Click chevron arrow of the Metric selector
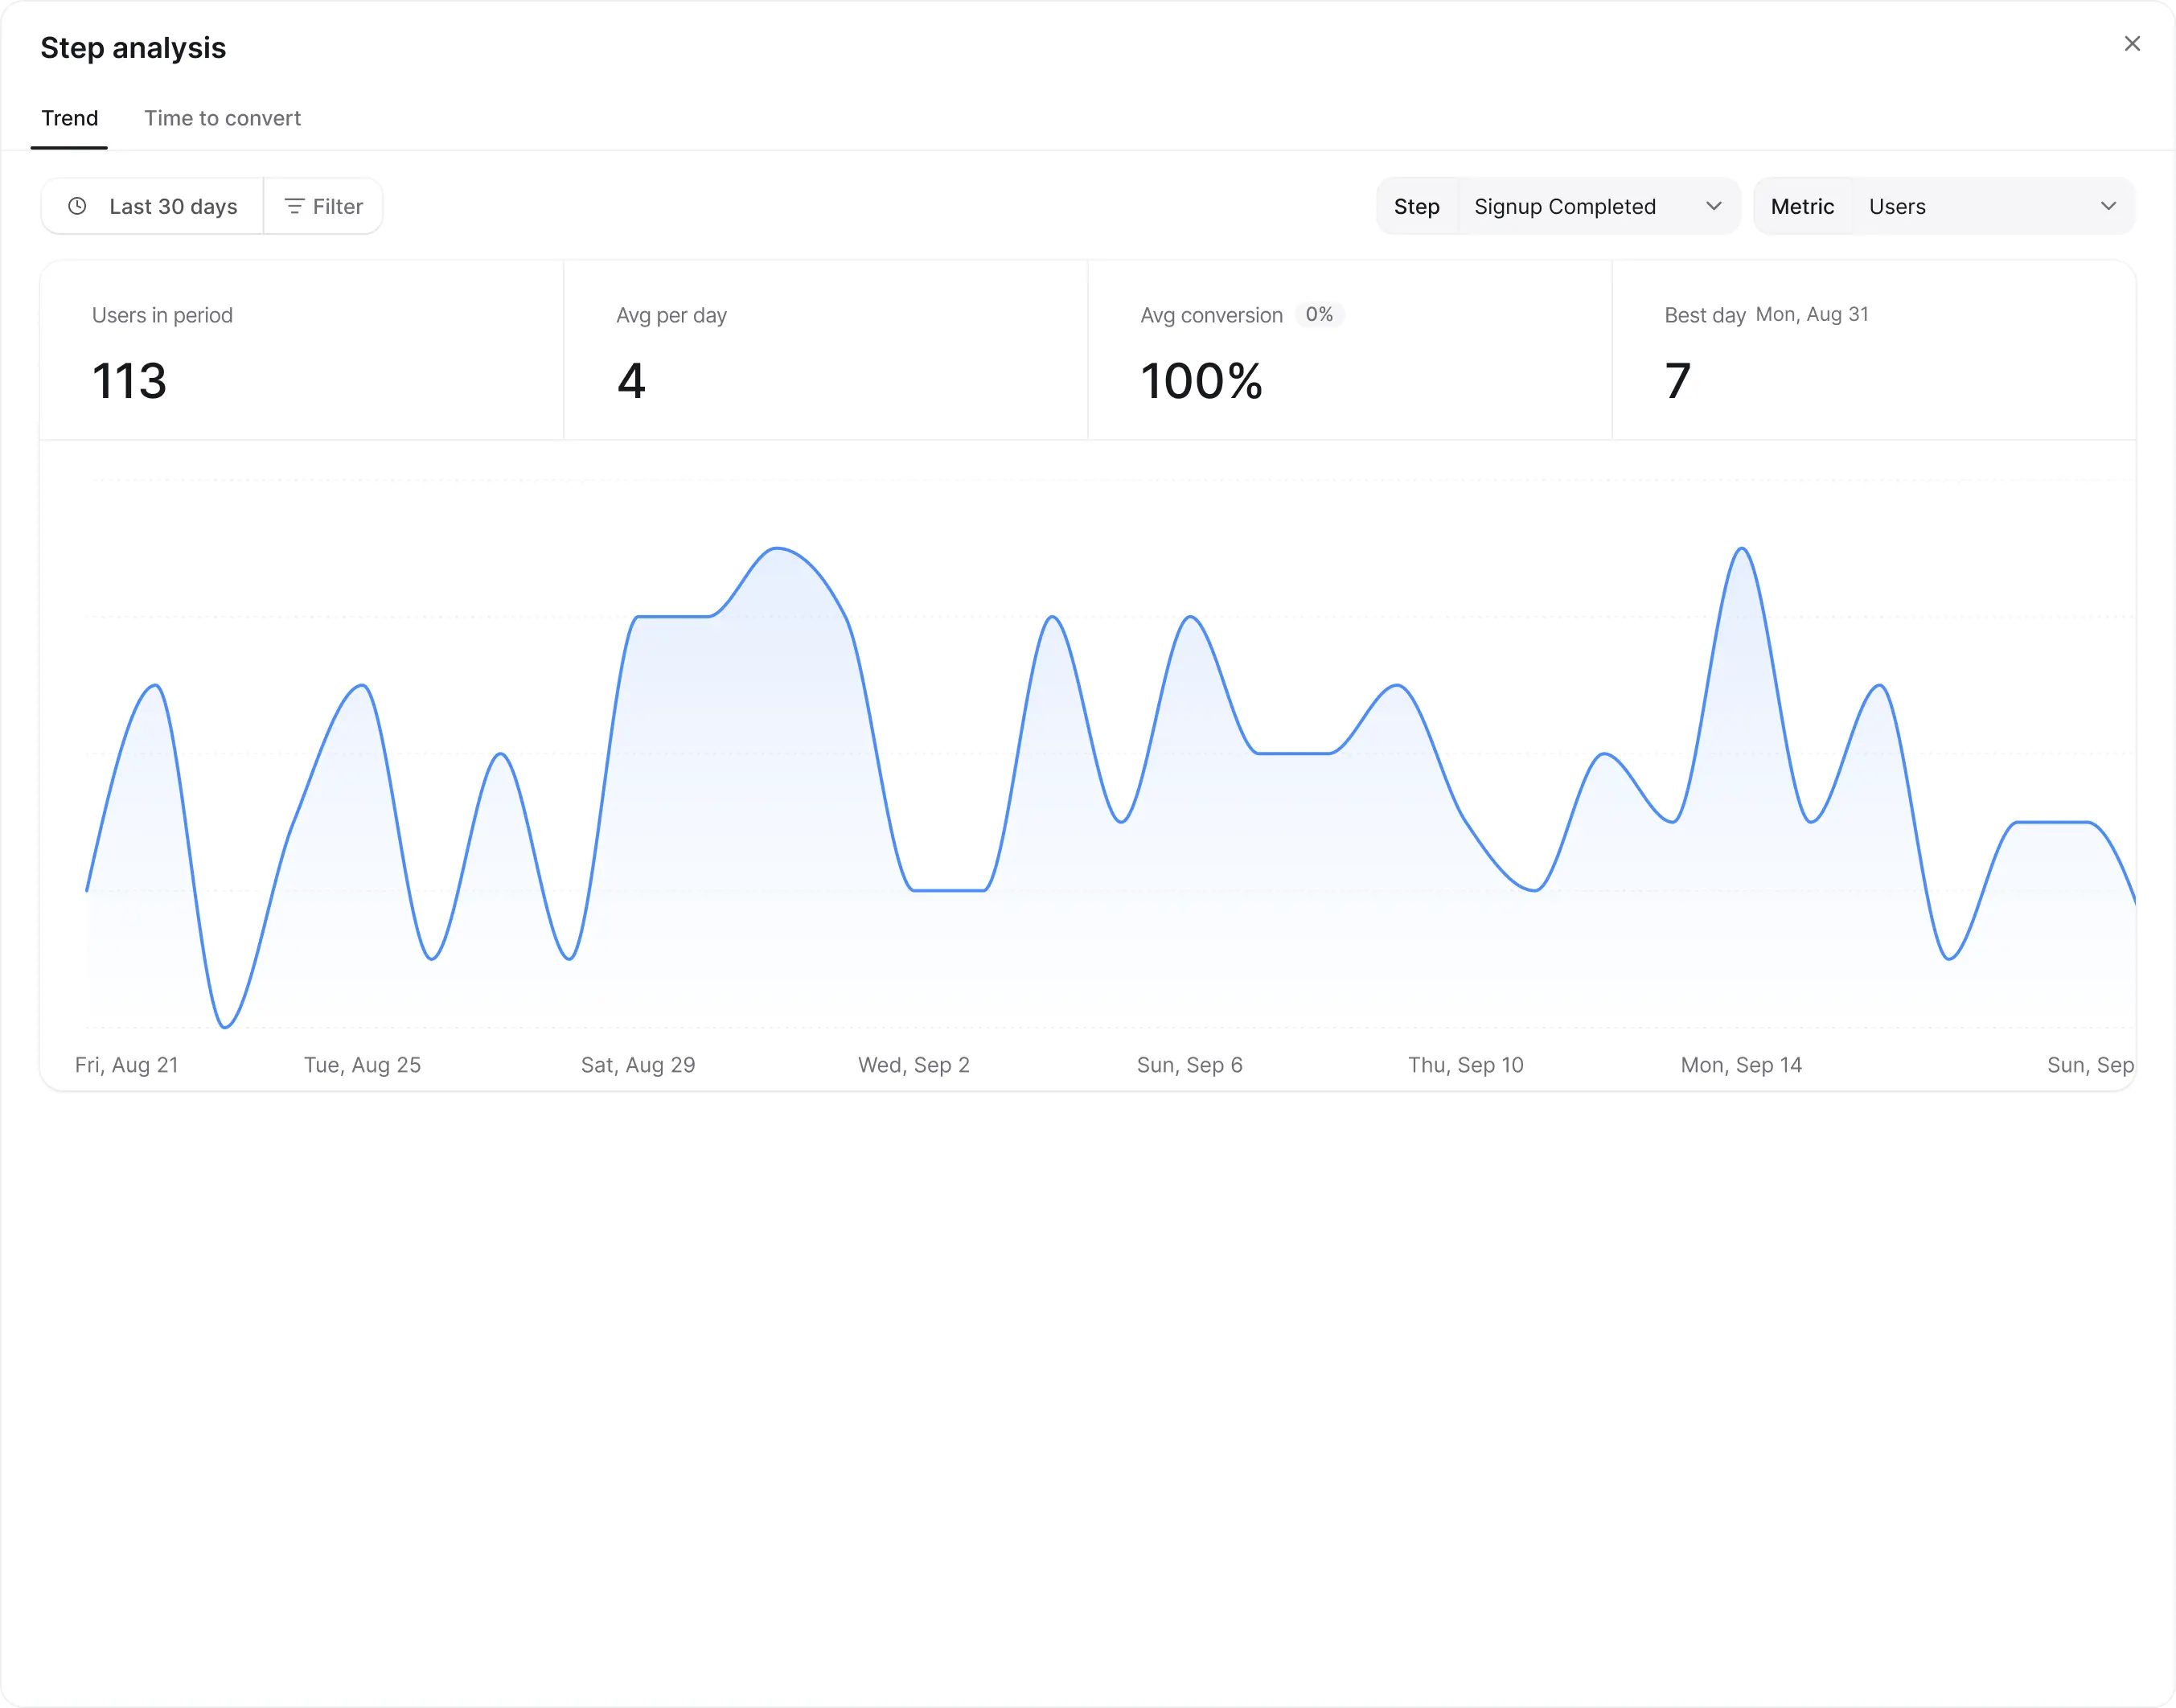Screen dimensions: 2176x1708 pyautogui.click(x=2108, y=206)
